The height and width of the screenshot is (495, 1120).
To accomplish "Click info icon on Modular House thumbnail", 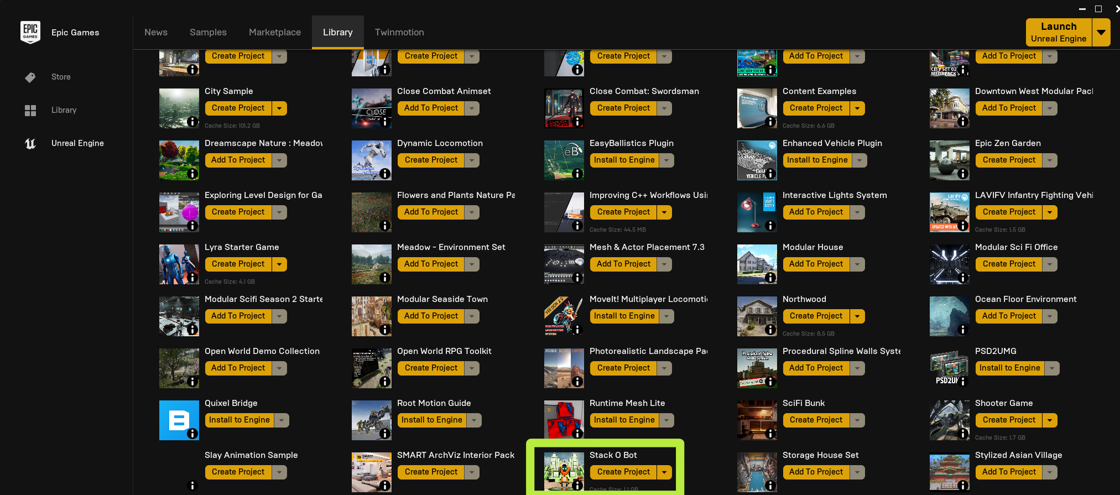I will pos(770,278).
